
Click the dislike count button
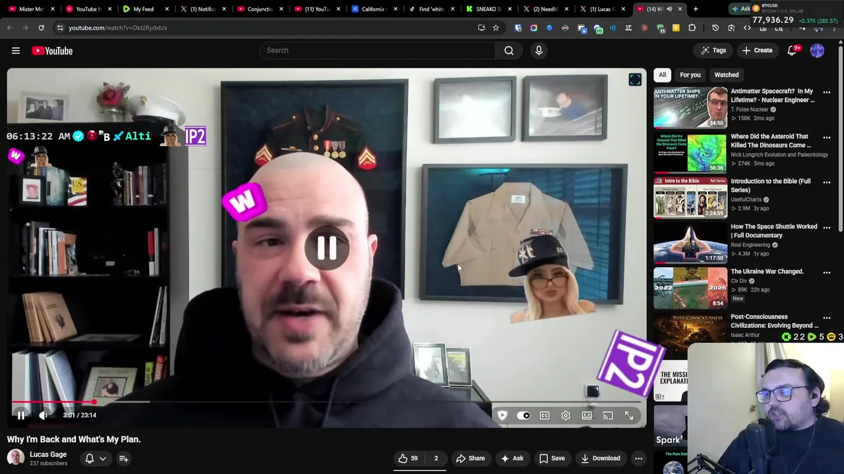pyautogui.click(x=436, y=458)
